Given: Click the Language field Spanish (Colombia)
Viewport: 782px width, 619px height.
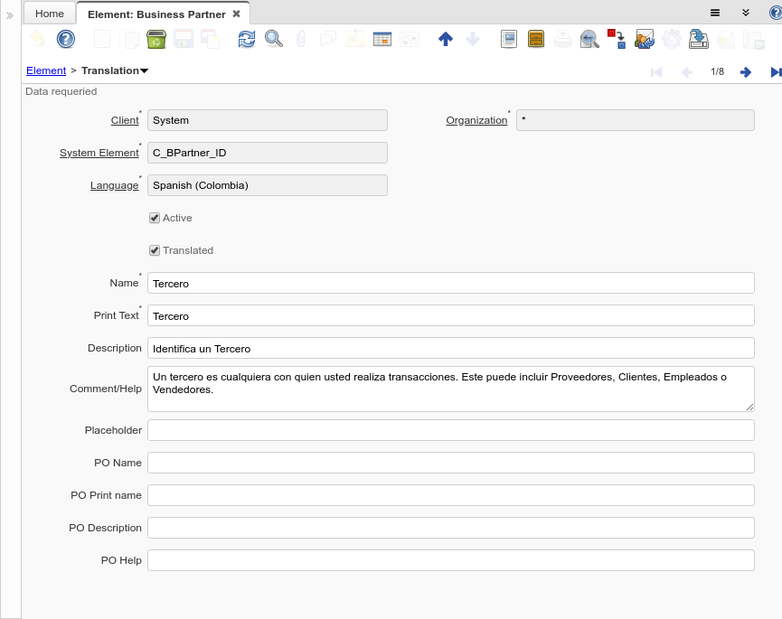Looking at the screenshot, I should 268,185.
